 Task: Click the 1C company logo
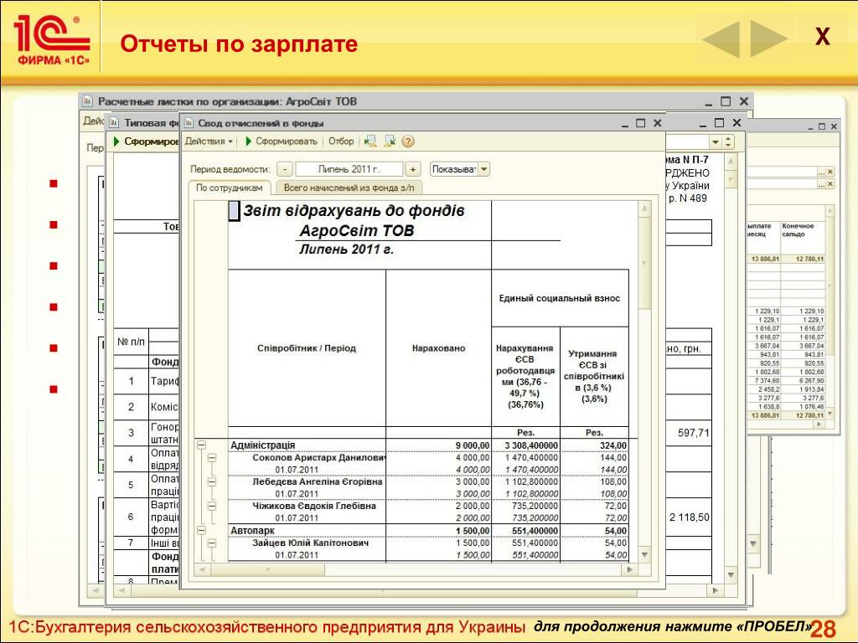(49, 39)
